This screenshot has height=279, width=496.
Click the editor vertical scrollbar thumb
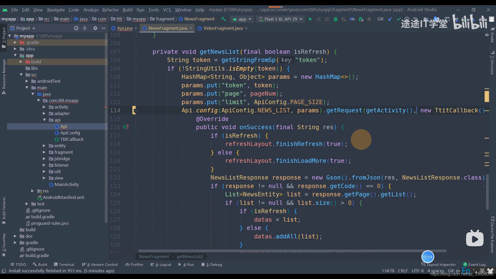tap(487, 192)
